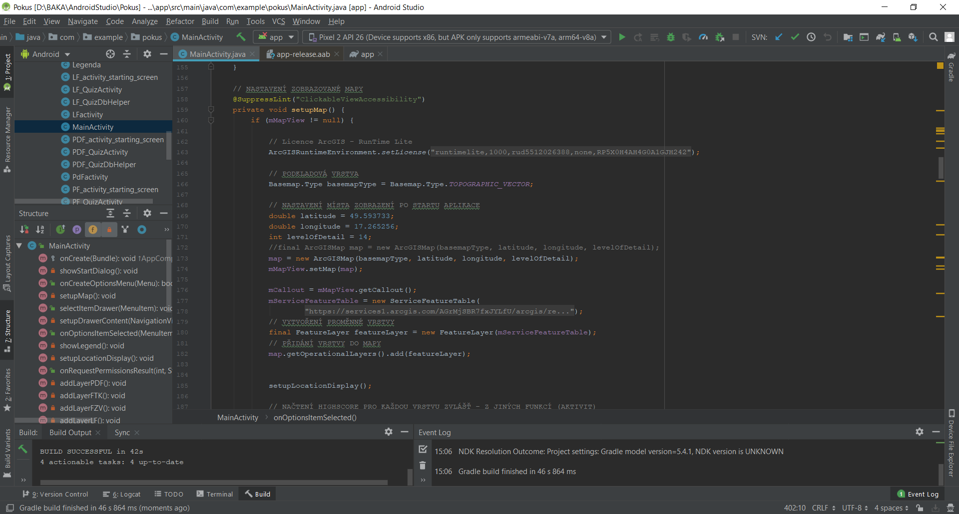The width and height of the screenshot is (959, 514).
Task: Open the Android project view dropdown
Action: pyautogui.click(x=45, y=54)
